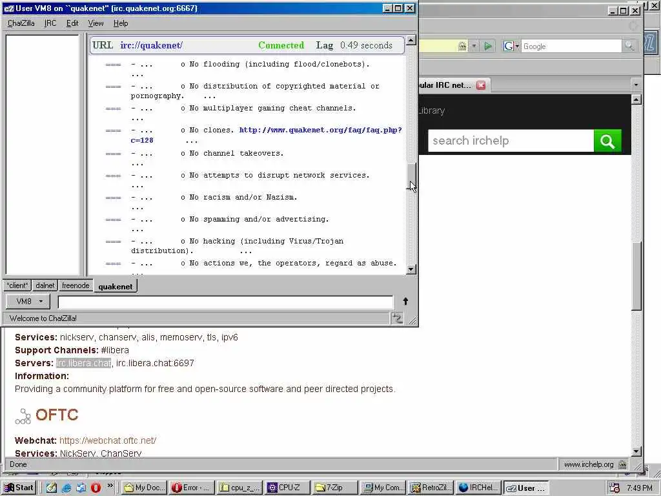Click the irc://quakenet/ URL link
This screenshot has height=496, width=661.
coord(151,45)
